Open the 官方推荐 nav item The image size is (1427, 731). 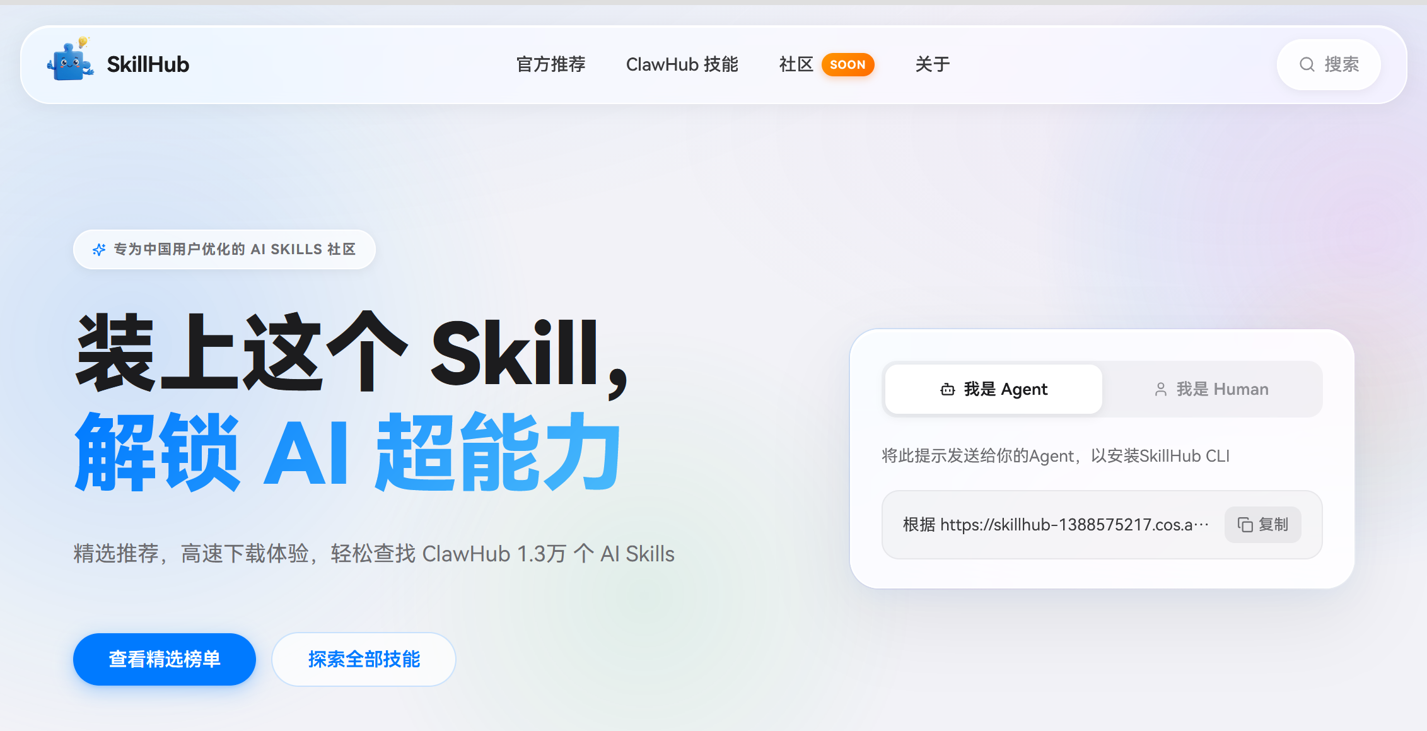point(550,64)
